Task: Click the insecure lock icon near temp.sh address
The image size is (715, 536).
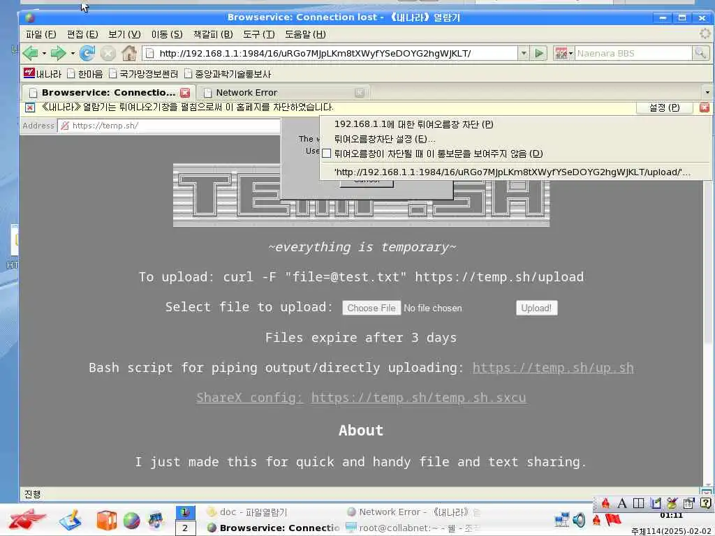Action: click(65, 126)
